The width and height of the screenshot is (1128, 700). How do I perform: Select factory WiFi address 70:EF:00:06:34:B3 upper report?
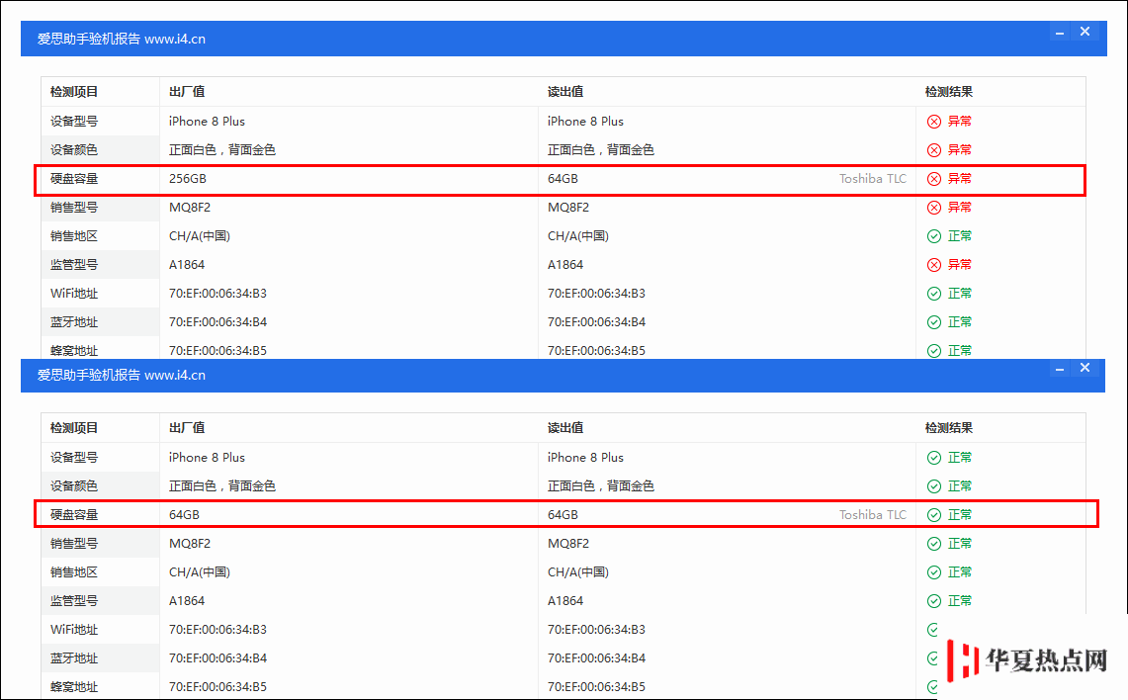pos(217,294)
